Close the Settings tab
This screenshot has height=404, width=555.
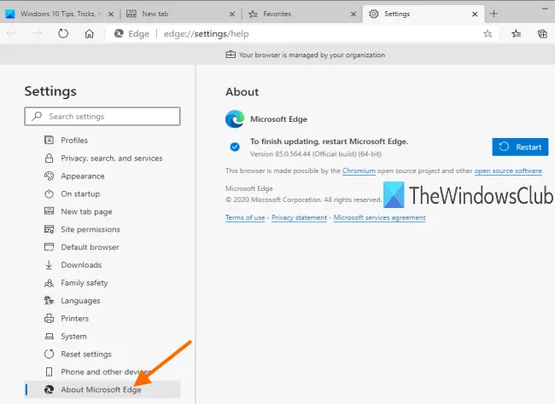[475, 14]
